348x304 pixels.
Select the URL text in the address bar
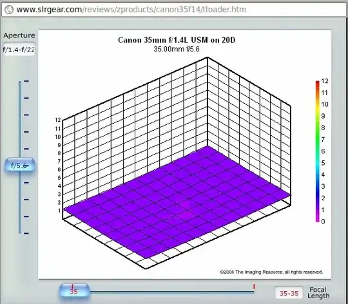[131, 10]
